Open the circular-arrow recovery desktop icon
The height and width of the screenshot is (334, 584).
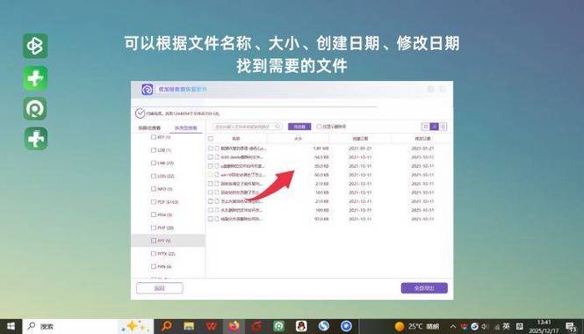click(35, 108)
